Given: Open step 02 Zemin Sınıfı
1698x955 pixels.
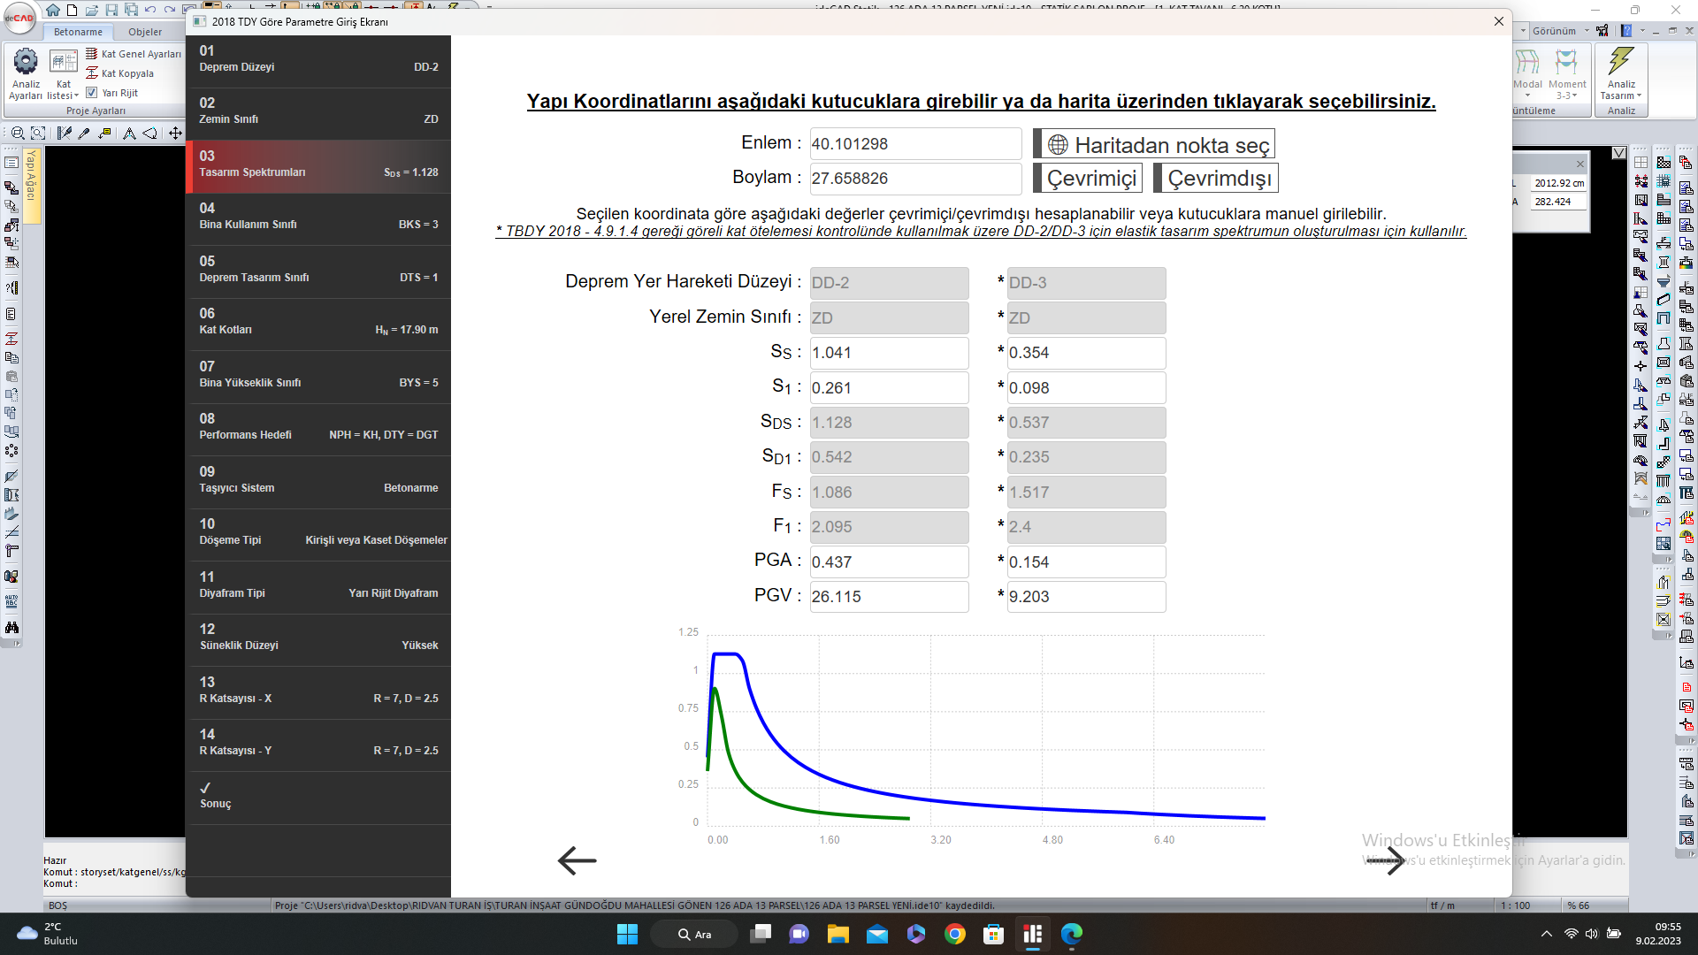Looking at the screenshot, I should point(318,111).
